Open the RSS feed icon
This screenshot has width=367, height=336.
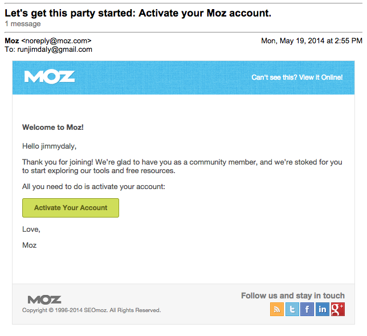coord(277,309)
